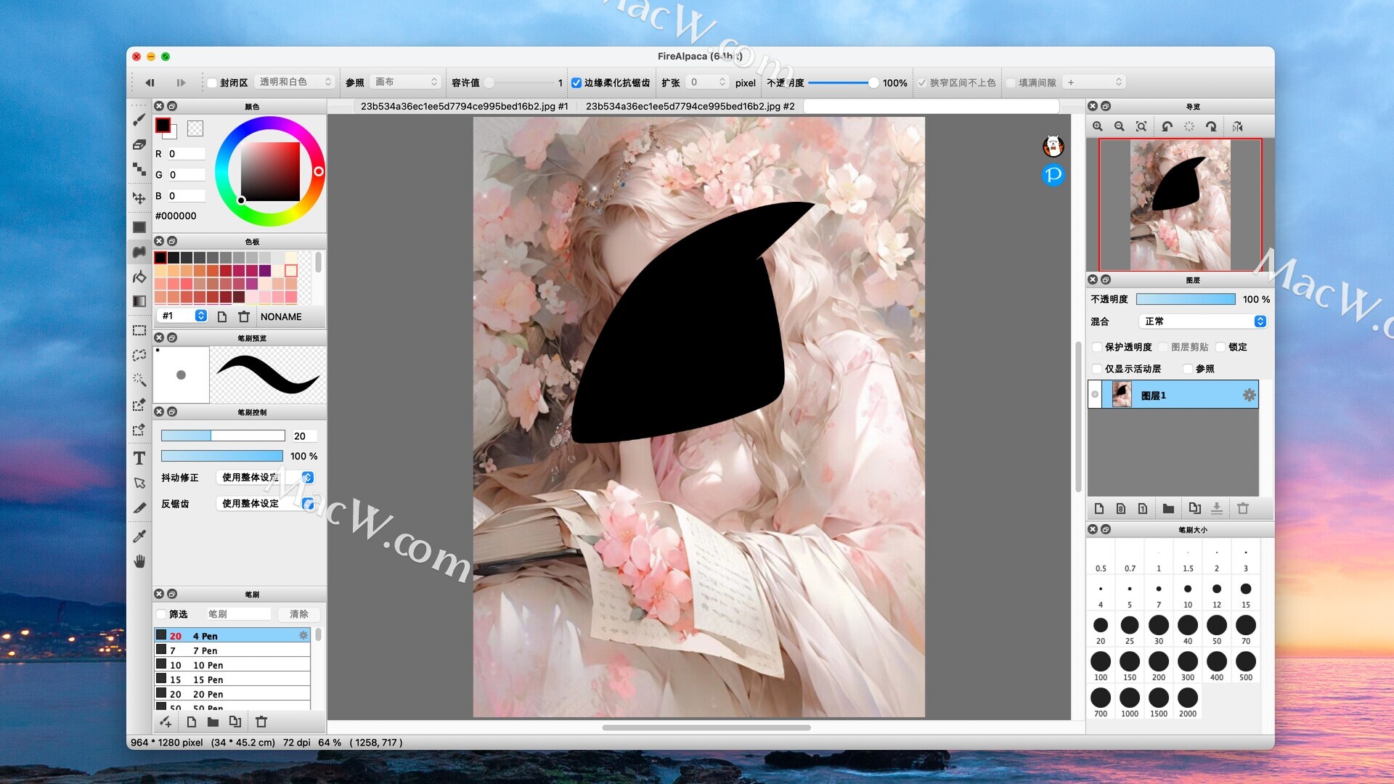Viewport: 1394px width, 784px height.
Task: Delete palette color with trash icon
Action: pyautogui.click(x=244, y=317)
